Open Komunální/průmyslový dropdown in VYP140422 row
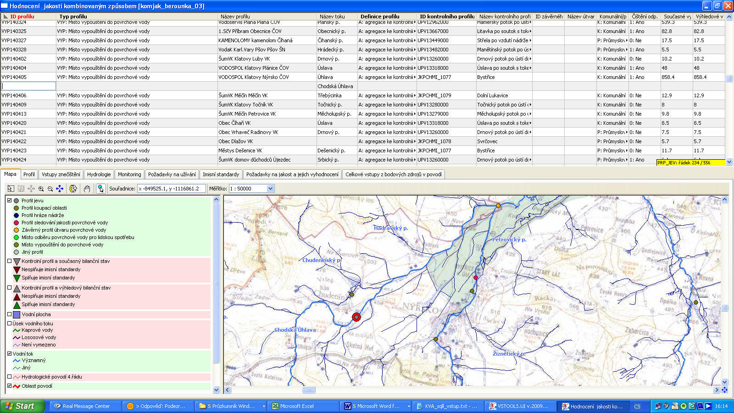 [626, 141]
